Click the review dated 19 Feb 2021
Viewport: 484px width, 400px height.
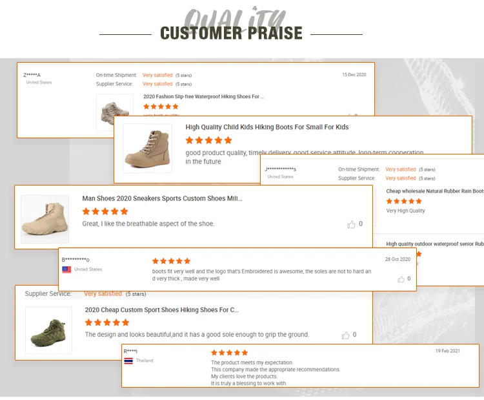[447, 351]
